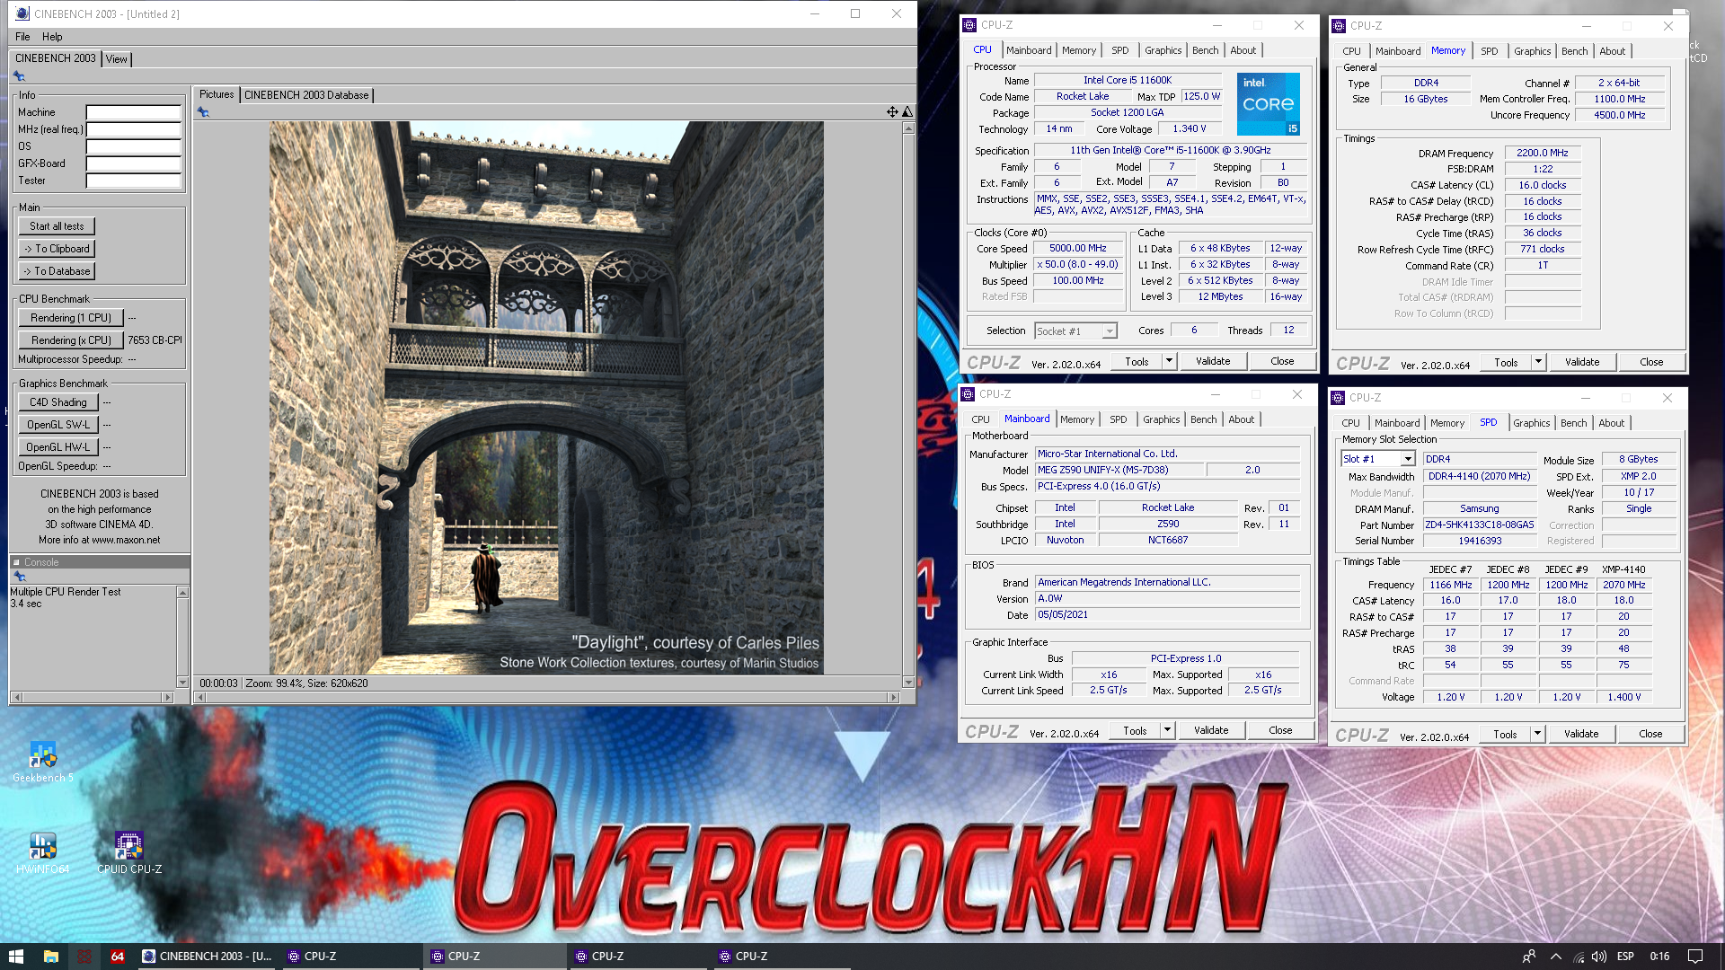The height and width of the screenshot is (970, 1725).
Task: Open Socket #1 selection dropdown
Action: tap(1110, 331)
